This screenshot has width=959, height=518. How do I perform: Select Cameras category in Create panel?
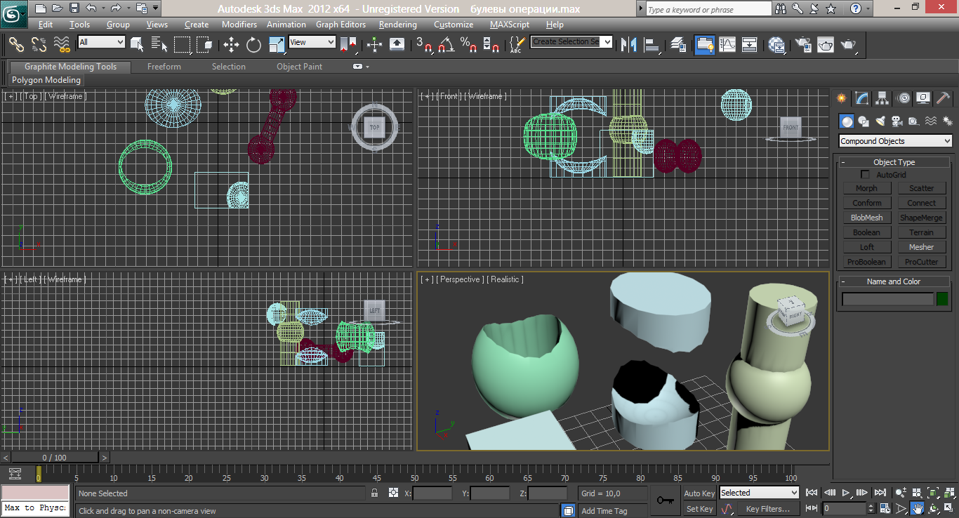click(x=897, y=121)
